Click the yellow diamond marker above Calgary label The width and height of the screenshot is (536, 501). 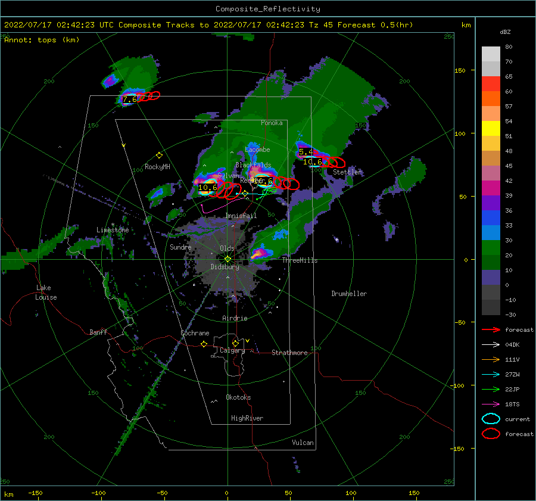235,343
